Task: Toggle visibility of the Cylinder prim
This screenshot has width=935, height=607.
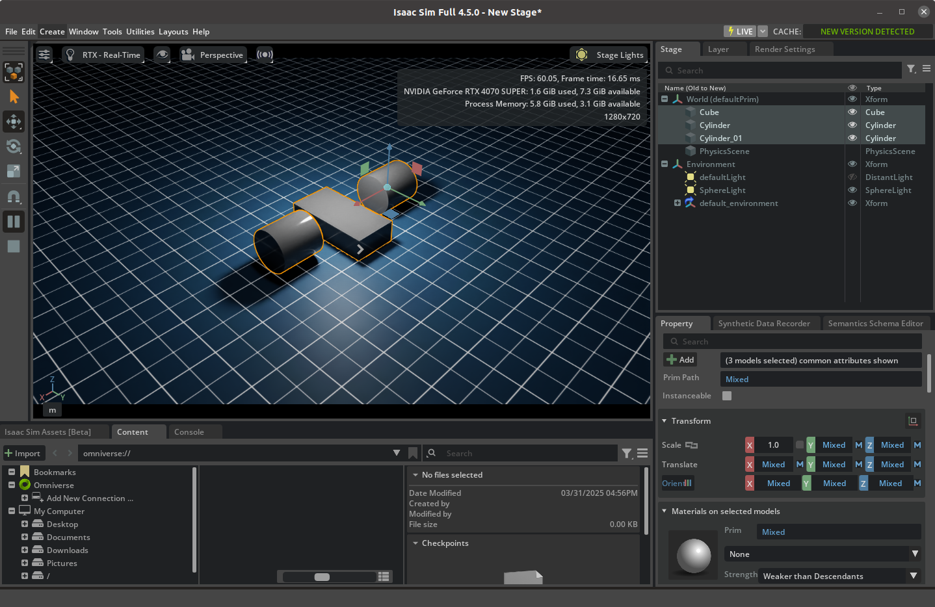Action: click(x=852, y=125)
